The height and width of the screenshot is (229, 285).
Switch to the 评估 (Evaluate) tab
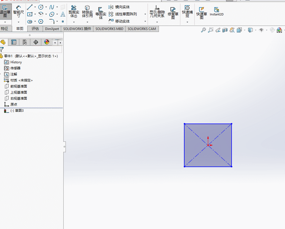35,29
